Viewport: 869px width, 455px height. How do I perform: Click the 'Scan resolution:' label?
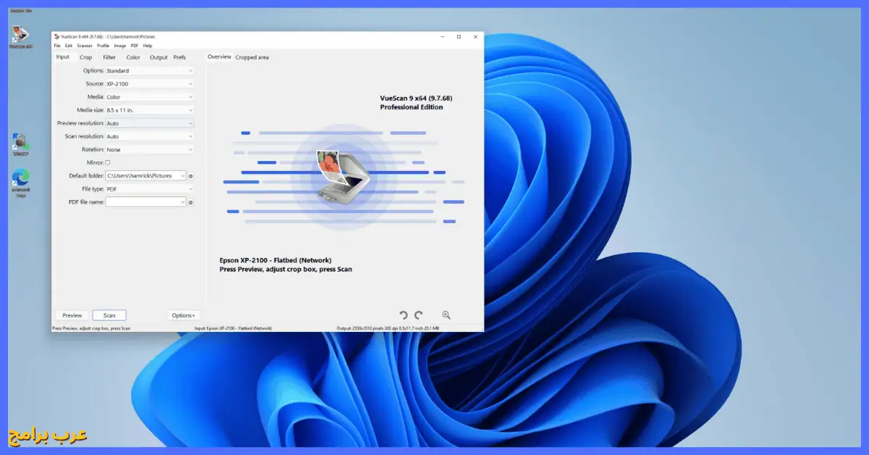tap(85, 136)
